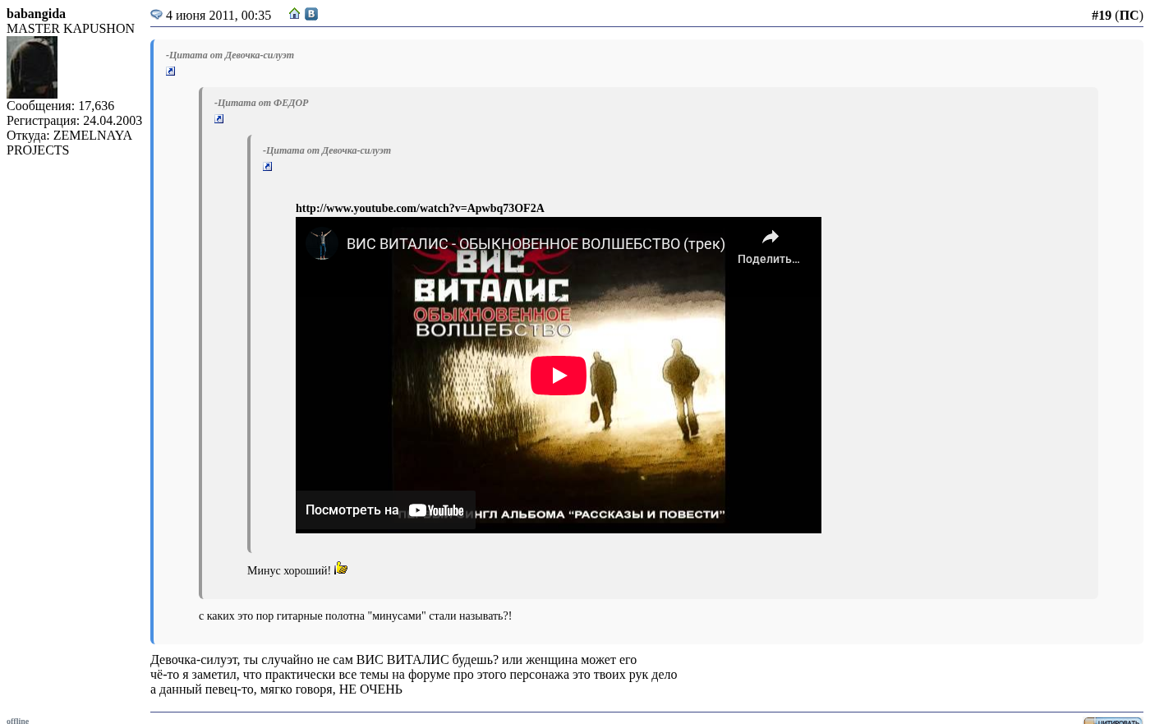1150x724 pixels.
Task: Click post number #19 permalink
Action: 1101,16
